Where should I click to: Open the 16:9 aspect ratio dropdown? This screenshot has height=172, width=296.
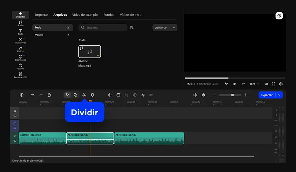[x=254, y=84]
